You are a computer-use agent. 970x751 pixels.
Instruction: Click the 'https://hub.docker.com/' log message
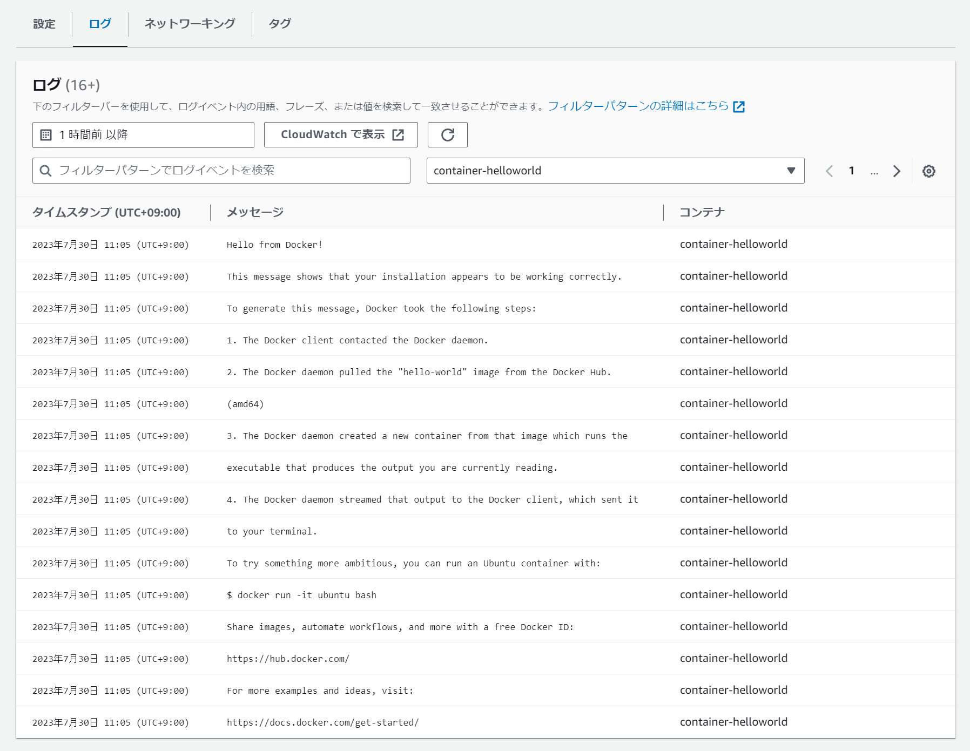[x=288, y=659]
